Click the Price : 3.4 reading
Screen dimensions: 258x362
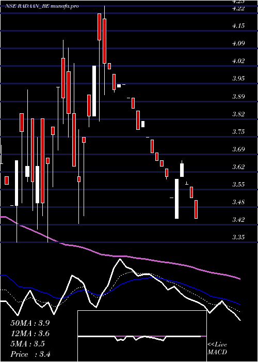pos(30,354)
